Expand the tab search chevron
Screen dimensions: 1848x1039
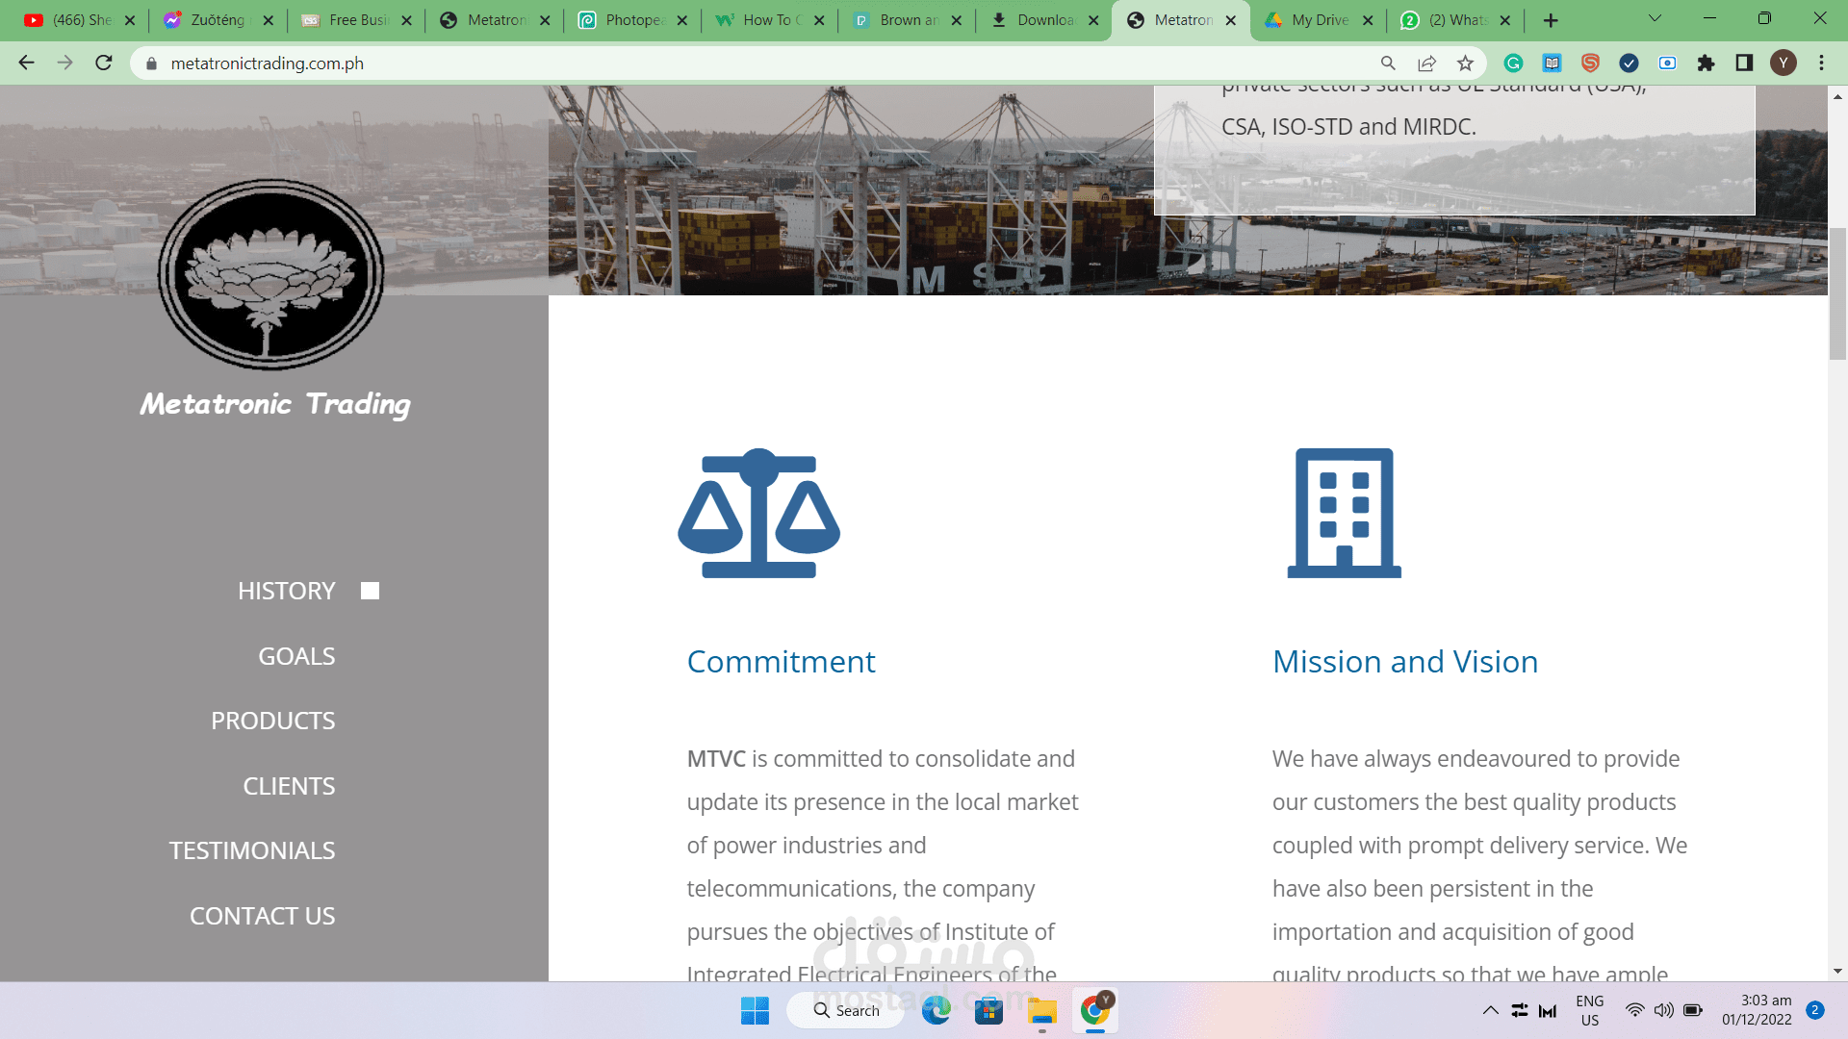1655,19
